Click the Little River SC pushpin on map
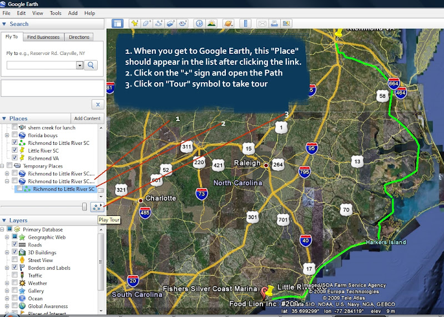 pyautogui.click(x=269, y=290)
